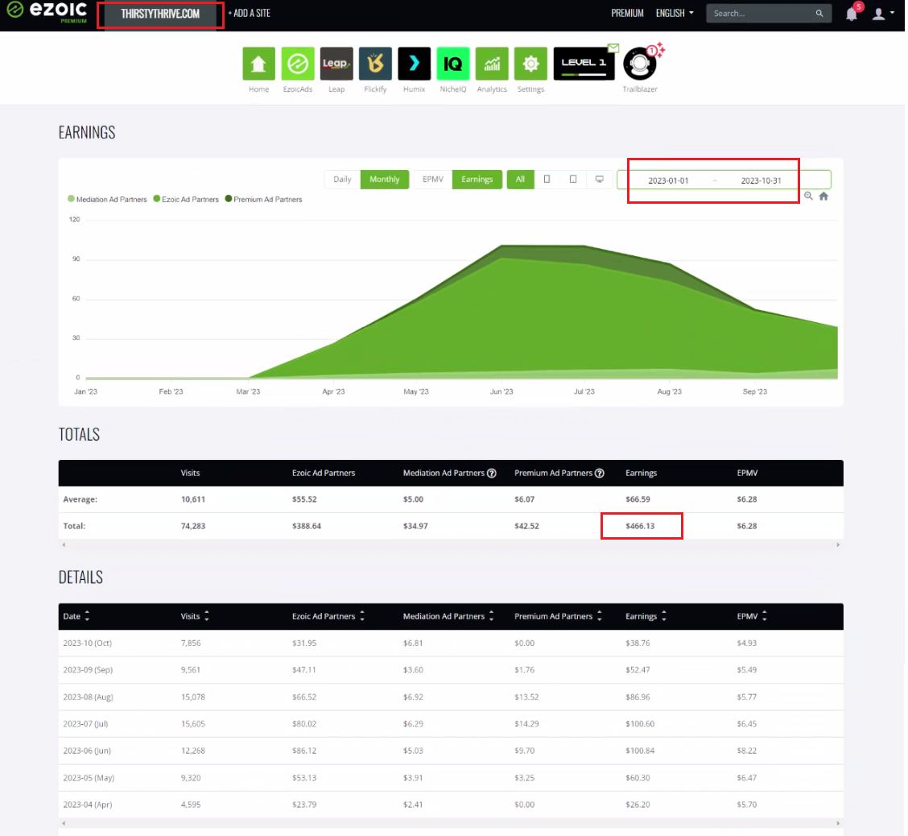The image size is (908, 836).
Task: Open the notifications bell
Action: [852, 14]
